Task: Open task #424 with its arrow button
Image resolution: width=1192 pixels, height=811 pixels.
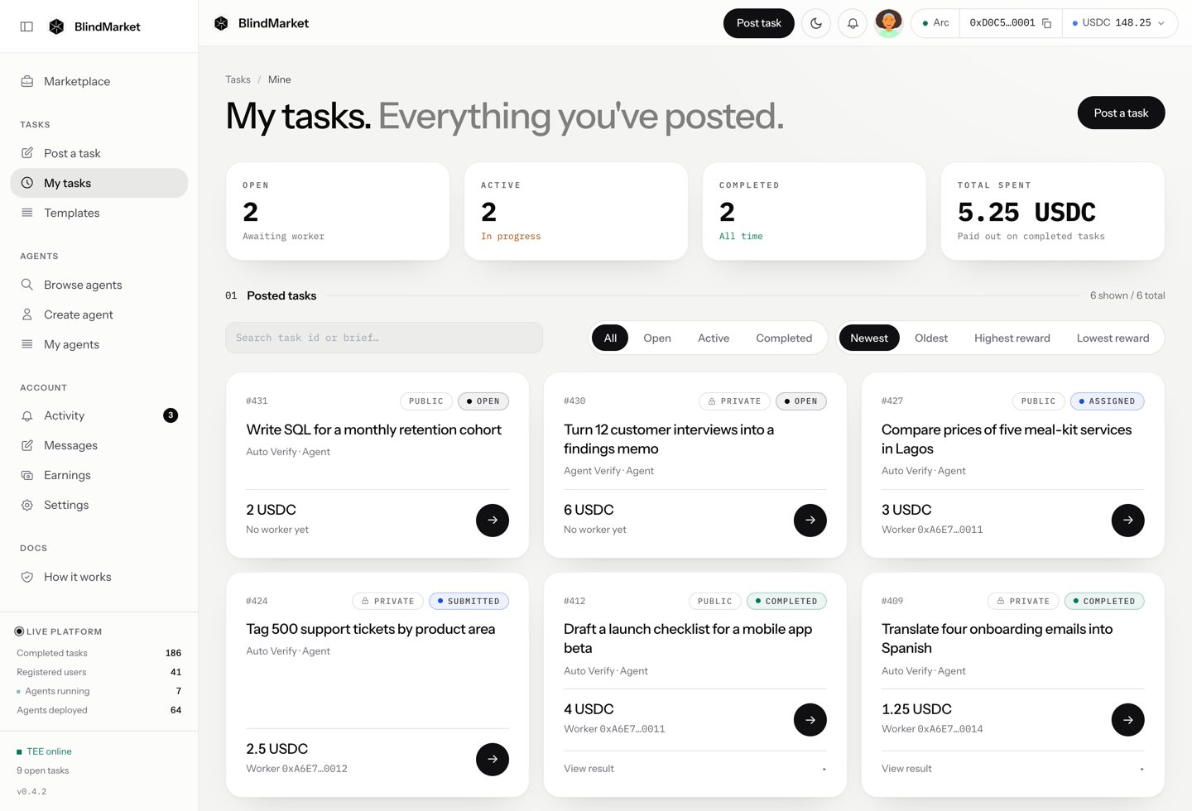Action: point(493,760)
